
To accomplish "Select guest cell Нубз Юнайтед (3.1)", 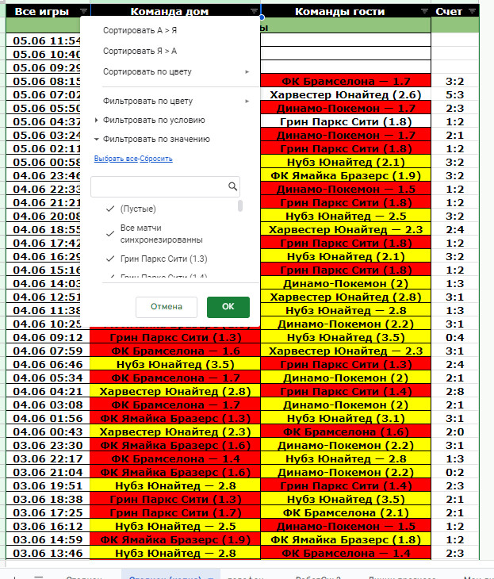I will pos(346,418).
